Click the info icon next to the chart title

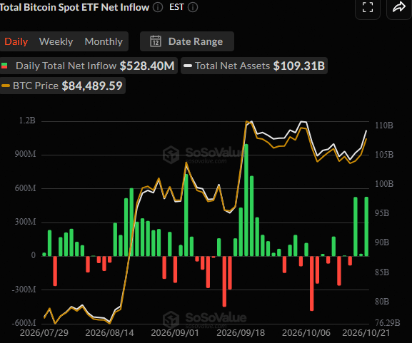click(158, 7)
